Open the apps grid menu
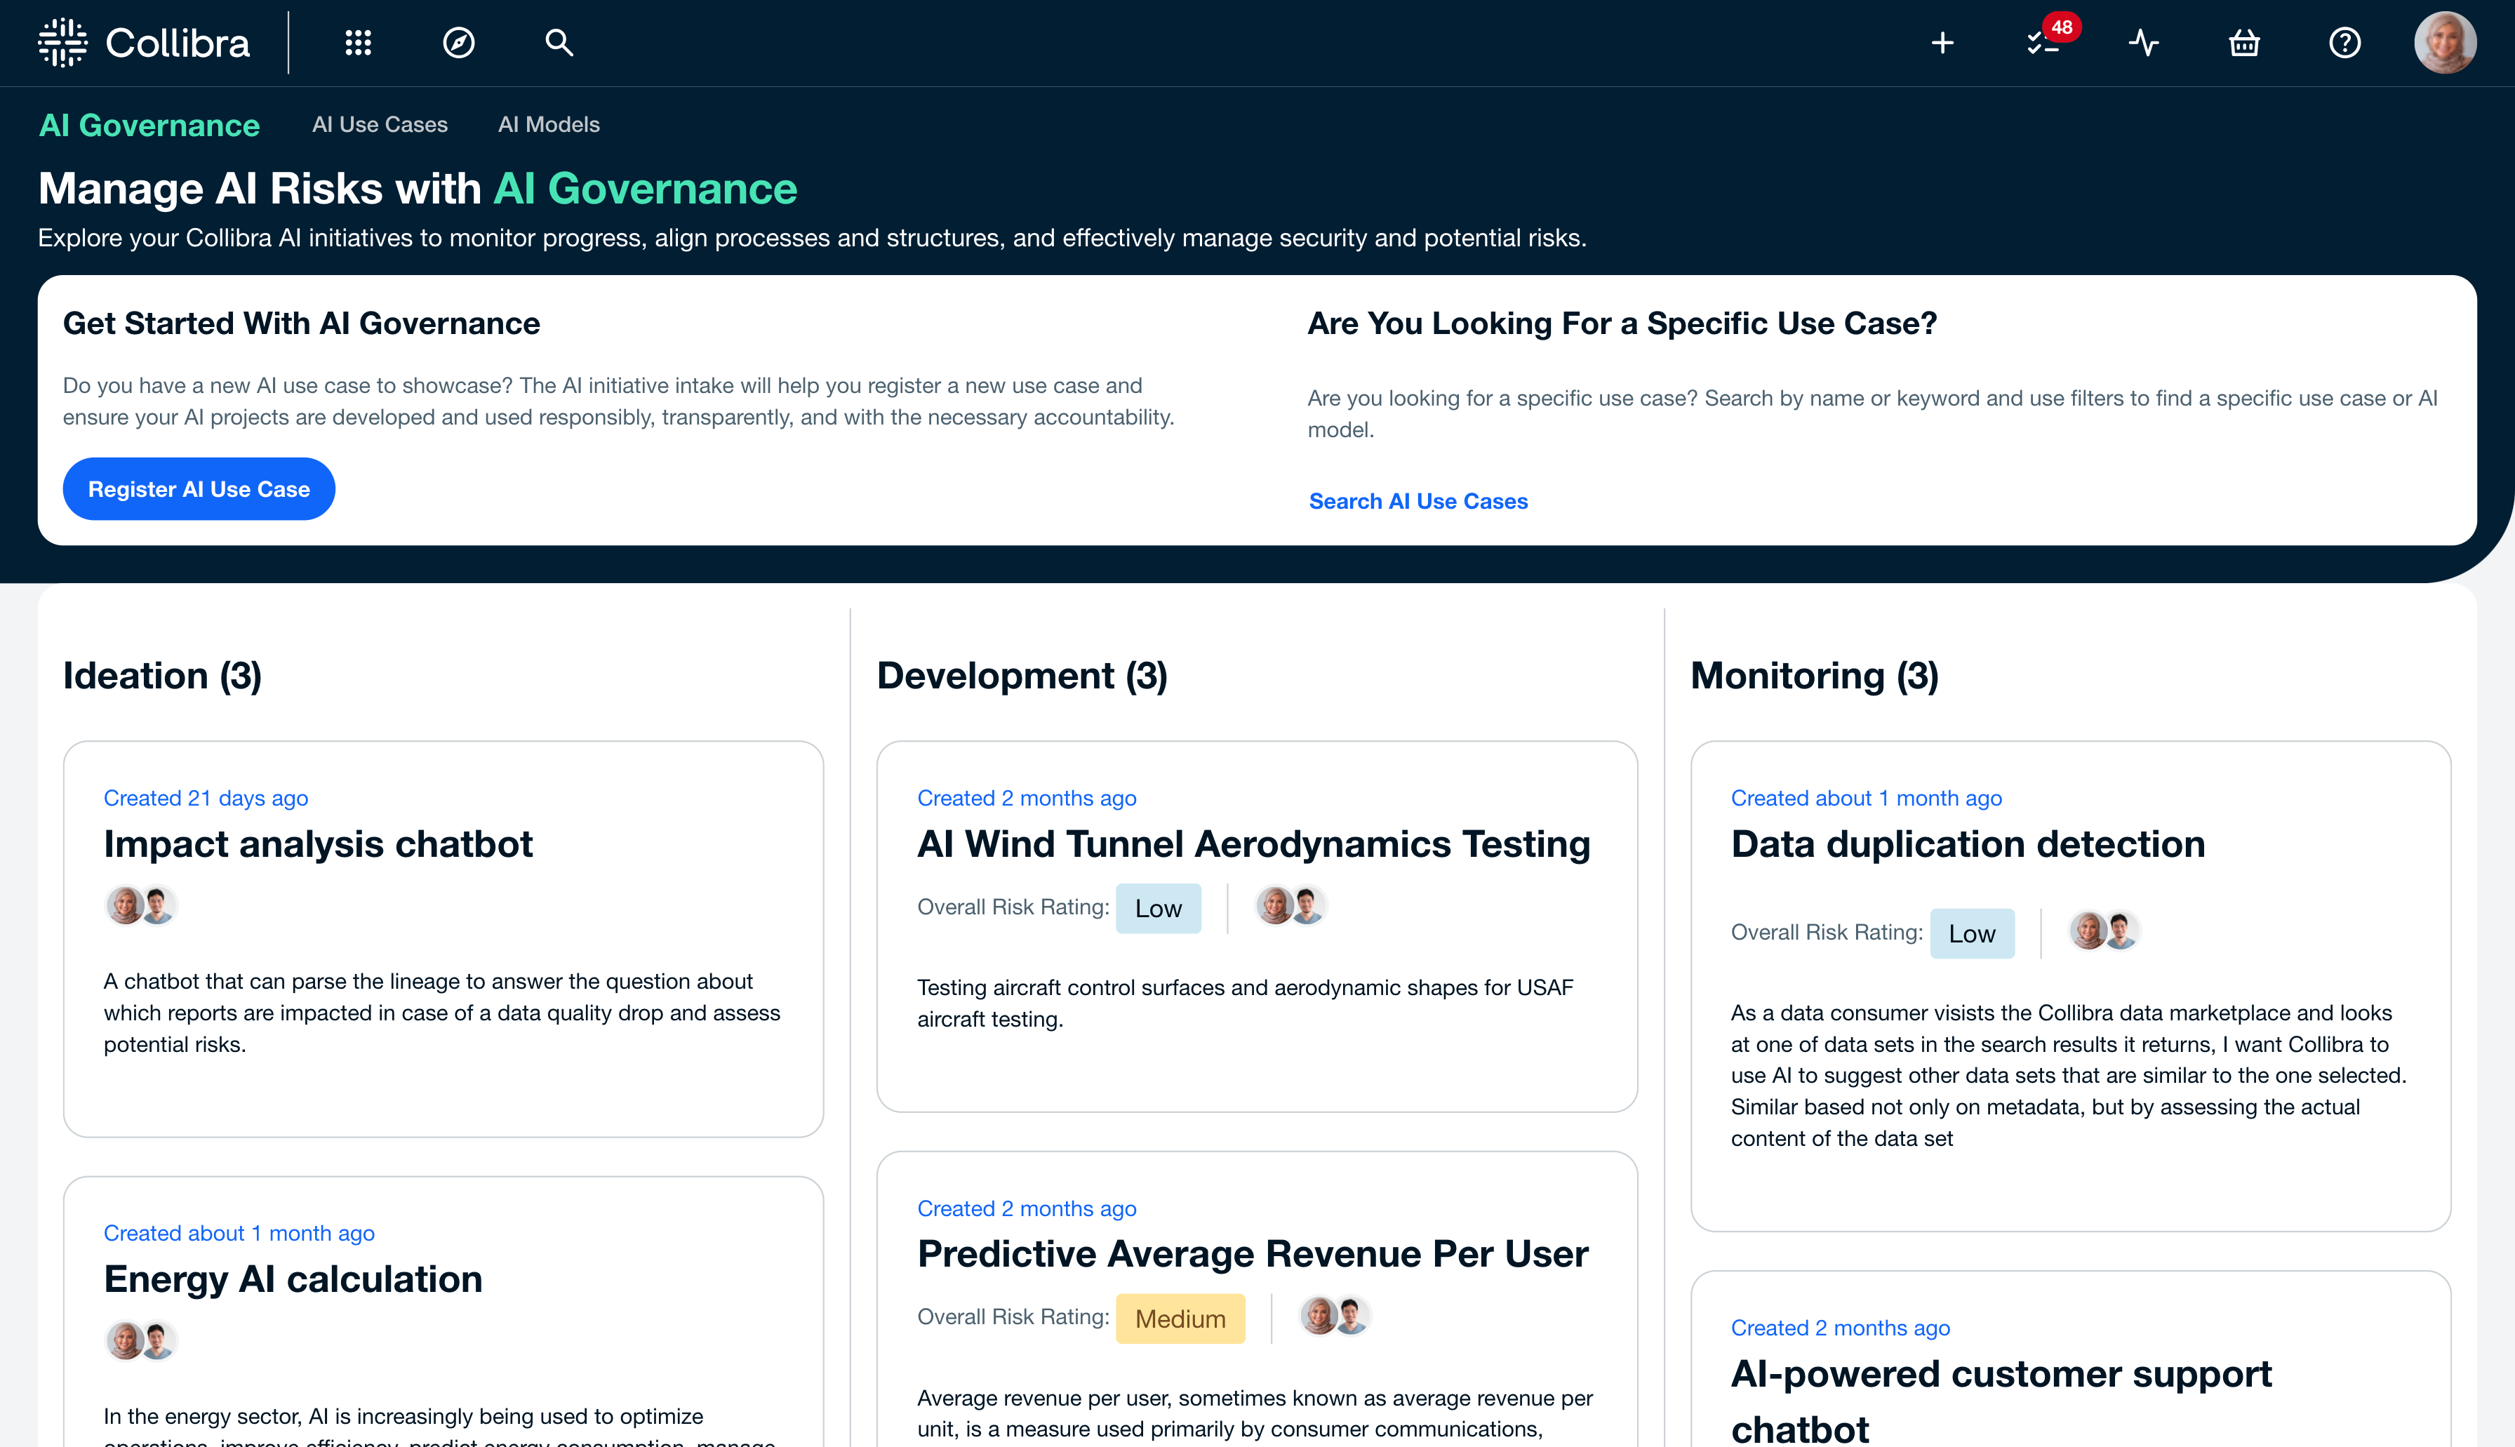 pos(358,43)
